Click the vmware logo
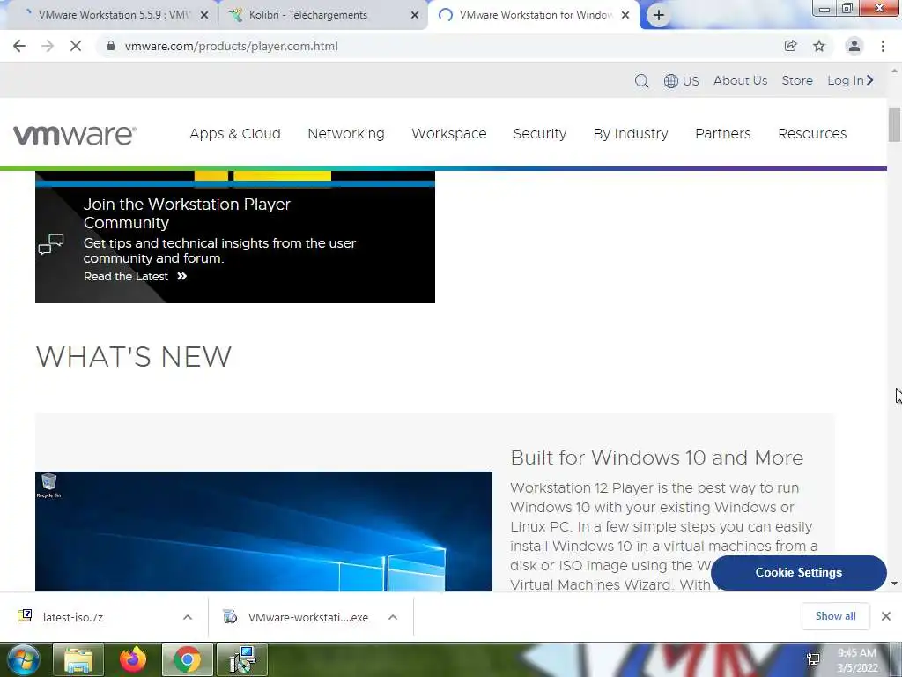 click(75, 135)
